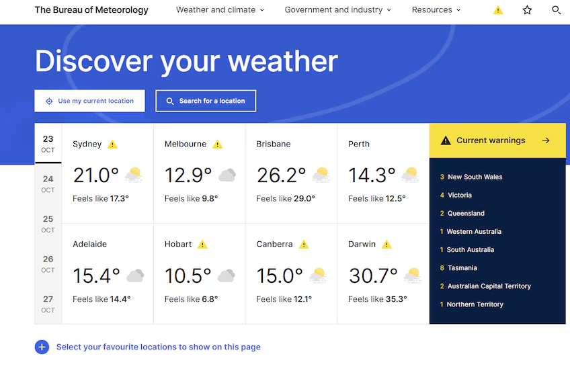The image size is (570, 381).
Task: Click the Sydney warning triangle icon
Action: tap(113, 144)
